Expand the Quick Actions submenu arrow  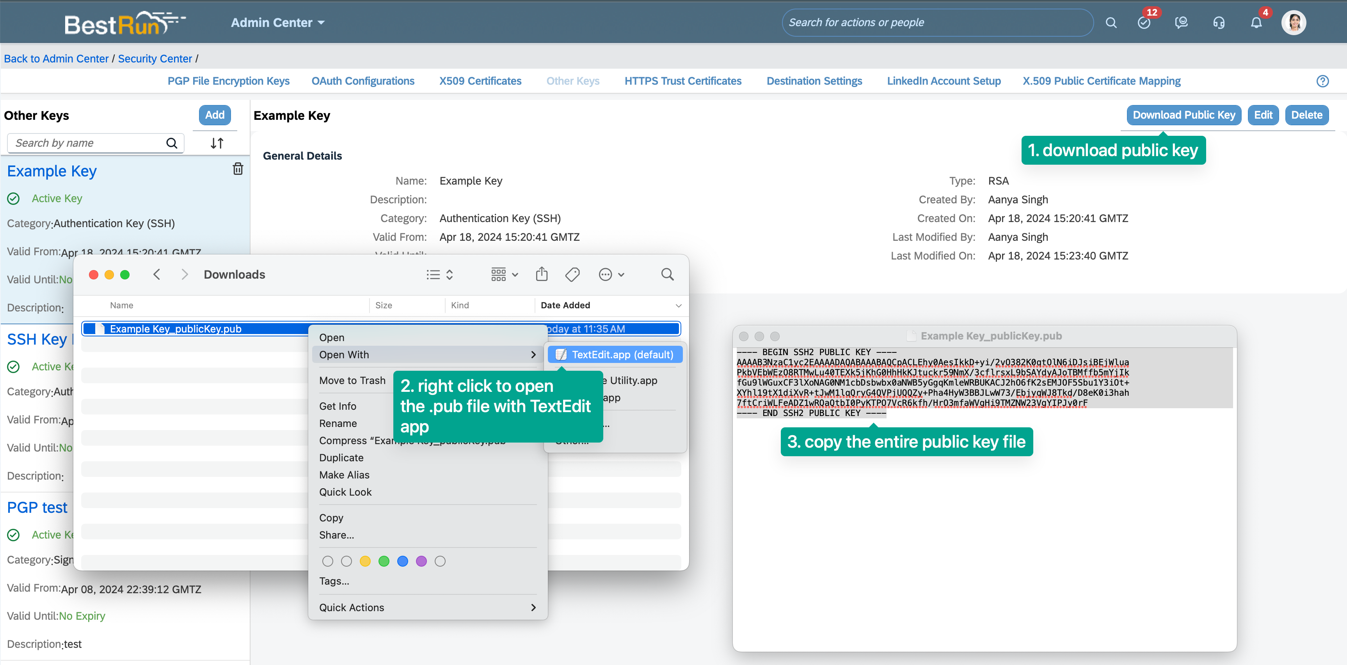click(x=533, y=608)
